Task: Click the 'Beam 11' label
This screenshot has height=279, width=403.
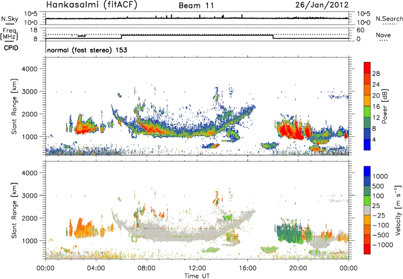Action: [196, 6]
